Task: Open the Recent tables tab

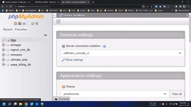Action: pyautogui.click(x=8, y=29)
